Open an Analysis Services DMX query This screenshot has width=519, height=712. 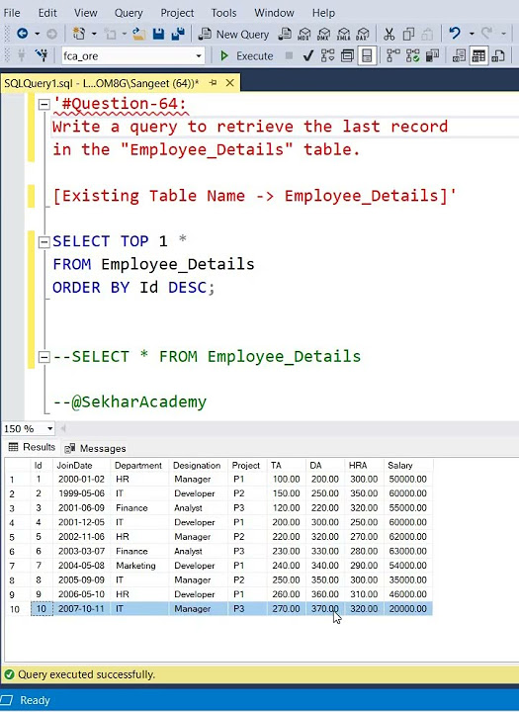point(323,34)
